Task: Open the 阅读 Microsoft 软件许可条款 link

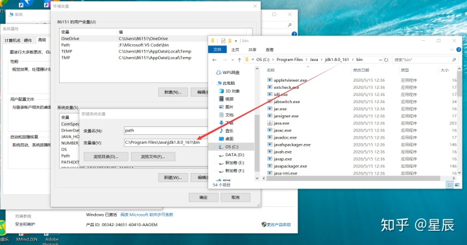Action: tap(147, 215)
